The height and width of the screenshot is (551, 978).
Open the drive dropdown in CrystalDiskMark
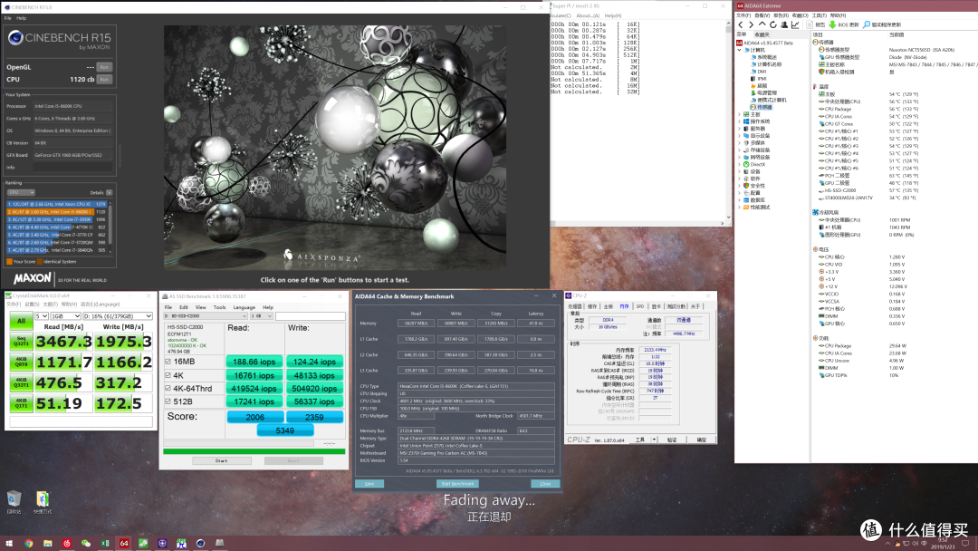118,315
